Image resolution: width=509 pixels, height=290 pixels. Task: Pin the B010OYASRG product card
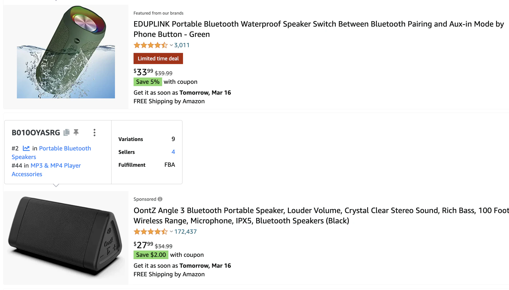click(76, 132)
